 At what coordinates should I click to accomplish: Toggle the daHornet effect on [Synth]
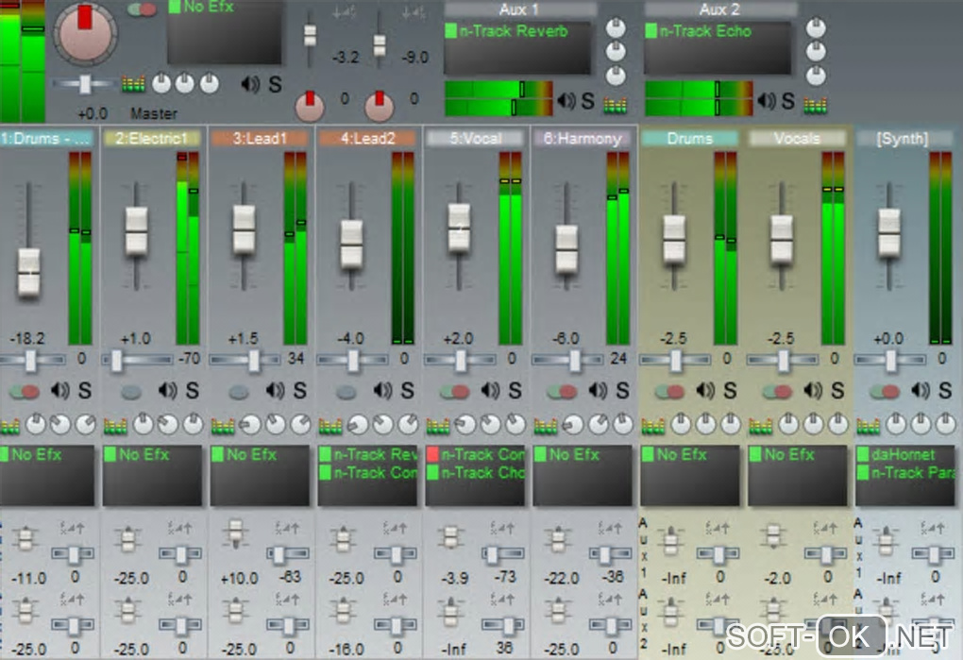point(862,454)
